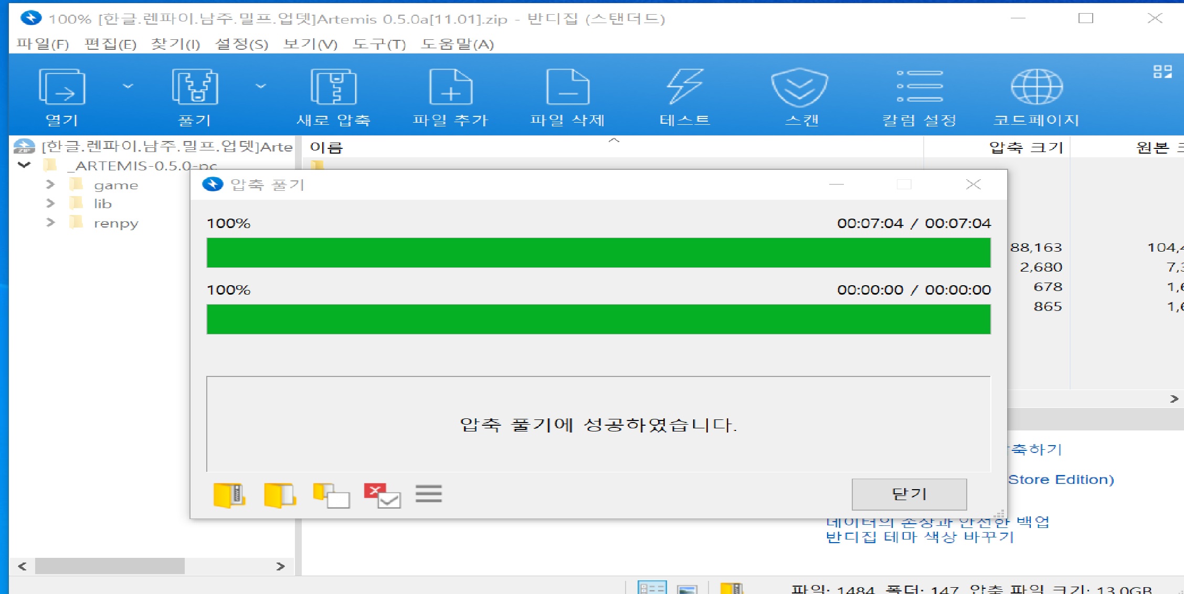Select the renpy folder in the tree
The image size is (1184, 594).
tap(116, 223)
